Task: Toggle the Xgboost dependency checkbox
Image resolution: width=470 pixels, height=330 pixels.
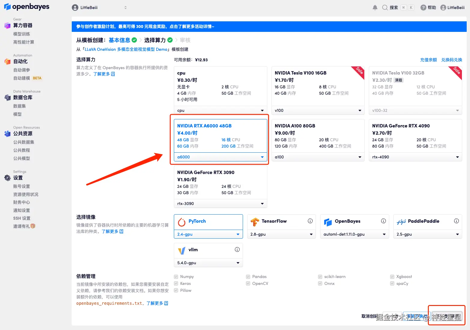Action: [392, 277]
